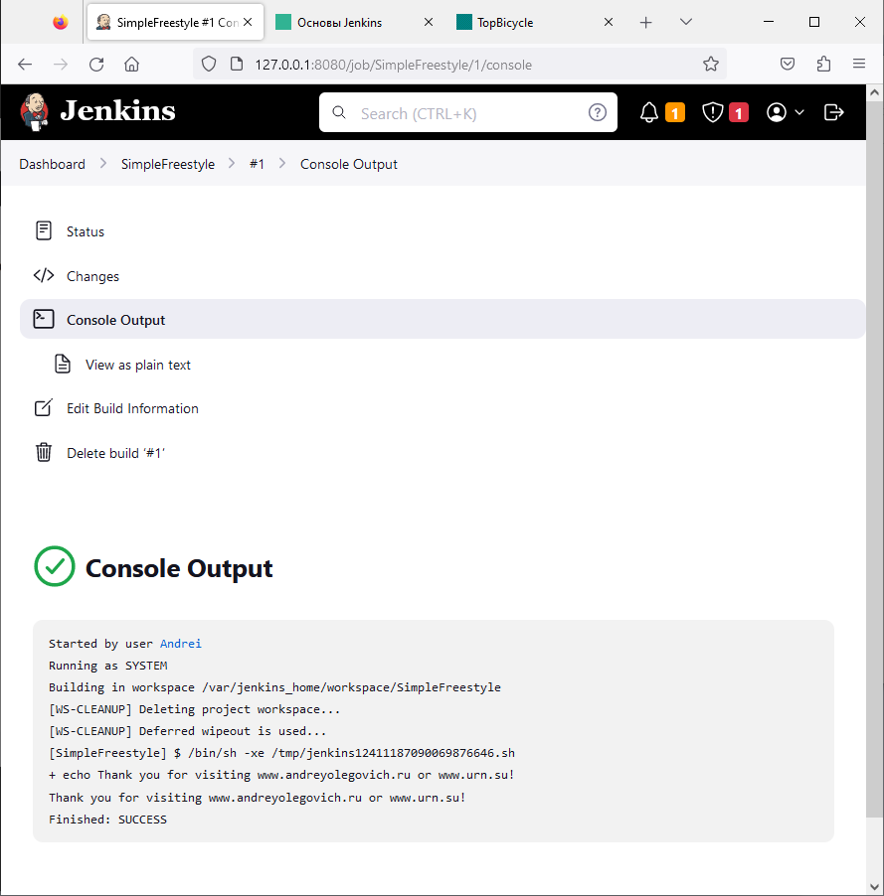Click the address bar URL
The width and height of the screenshot is (884, 896).
pyautogui.click(x=393, y=66)
